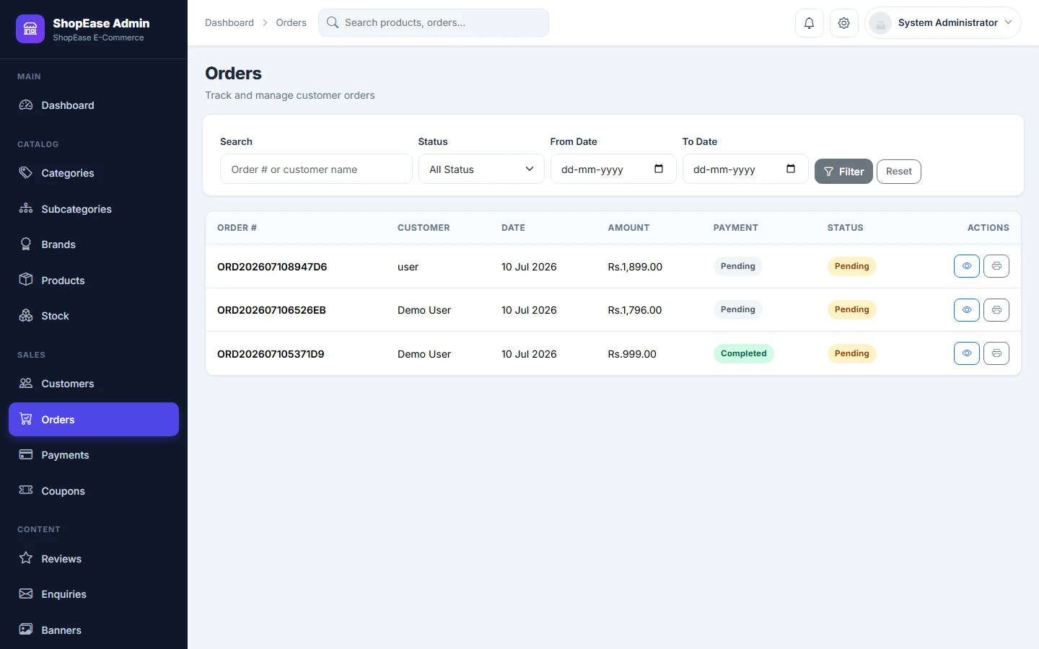The image size is (1039, 649).
Task: Click the Payments card icon
Action: (x=26, y=454)
